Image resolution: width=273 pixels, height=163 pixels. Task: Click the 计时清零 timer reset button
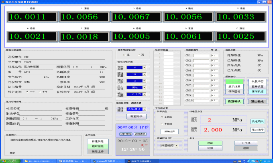(x=141, y=134)
